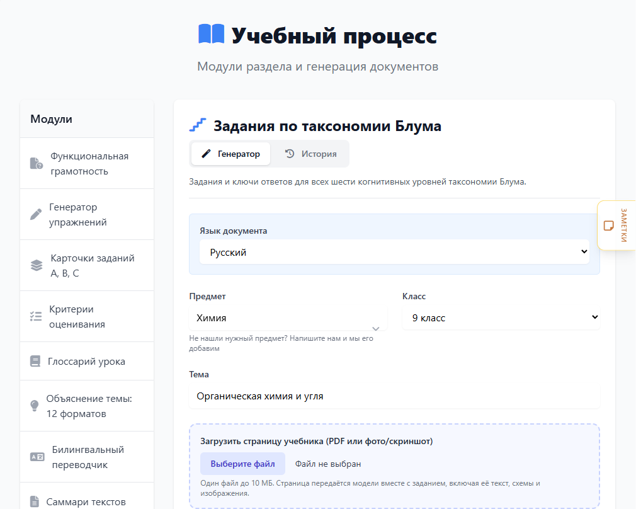
Task: Click the Выберите файл button
Action: click(x=242, y=464)
